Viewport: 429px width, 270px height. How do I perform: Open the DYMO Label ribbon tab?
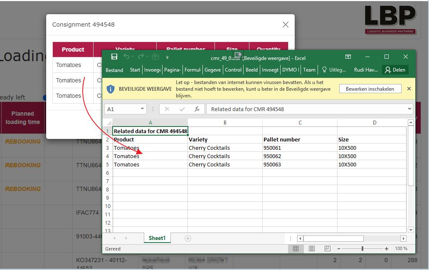(x=291, y=70)
